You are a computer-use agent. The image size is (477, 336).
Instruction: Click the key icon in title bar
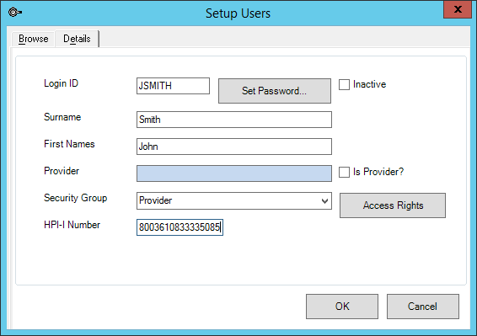point(14,13)
